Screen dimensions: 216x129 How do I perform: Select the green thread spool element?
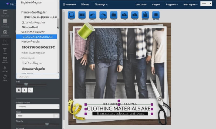pyautogui.click(x=86, y=31)
